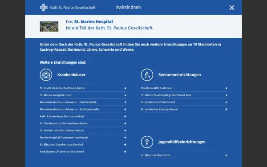Image resolution: width=267 pixels, height=167 pixels.
Task: Click arrow beside St. Rochus Hospital Castrop-Rauxel
Action: click(x=125, y=130)
